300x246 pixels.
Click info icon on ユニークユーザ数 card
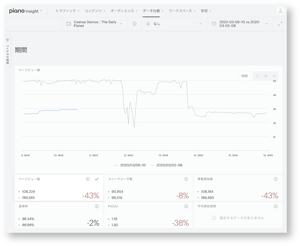click(x=186, y=179)
